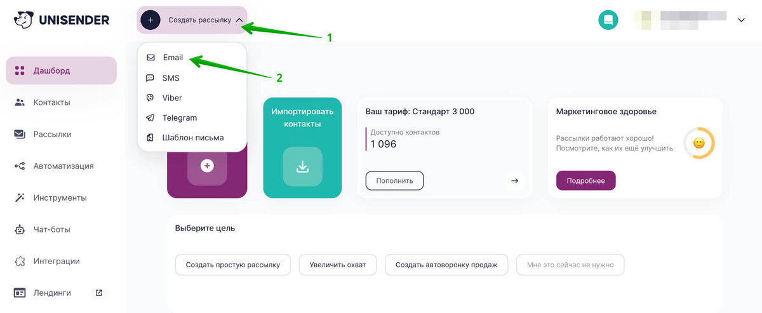Click the Чат-боты robot icon
Viewport: 762px width, 313px height.
20,229
